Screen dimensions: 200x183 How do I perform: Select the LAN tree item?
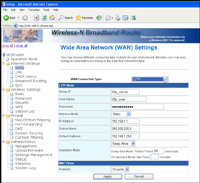18,72
